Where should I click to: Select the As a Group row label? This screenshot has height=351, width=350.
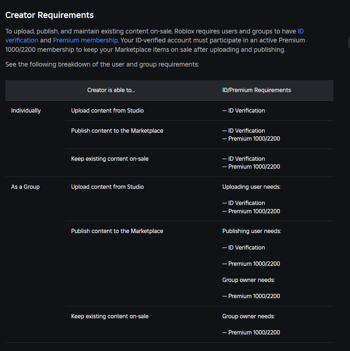coord(25,187)
